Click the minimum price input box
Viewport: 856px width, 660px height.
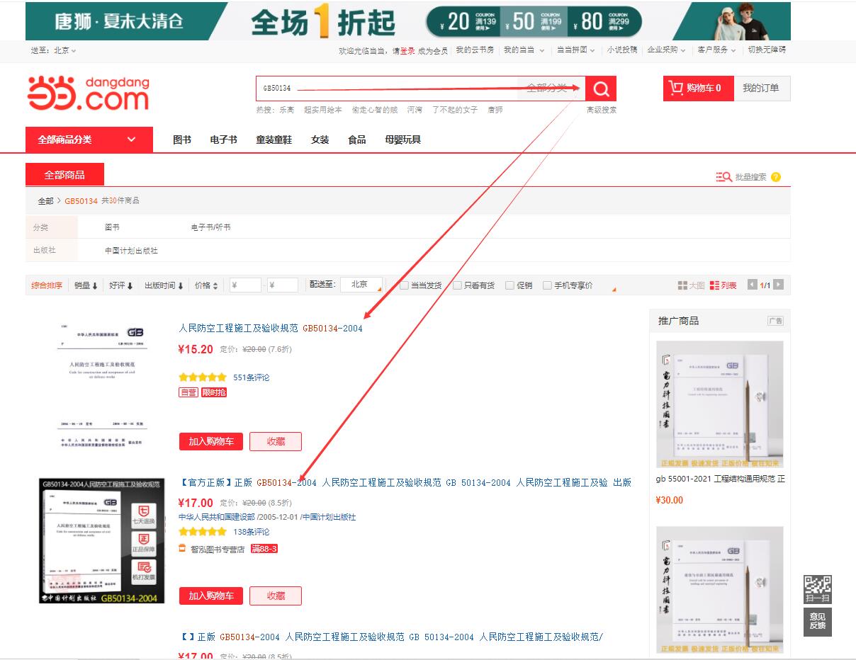(245, 285)
